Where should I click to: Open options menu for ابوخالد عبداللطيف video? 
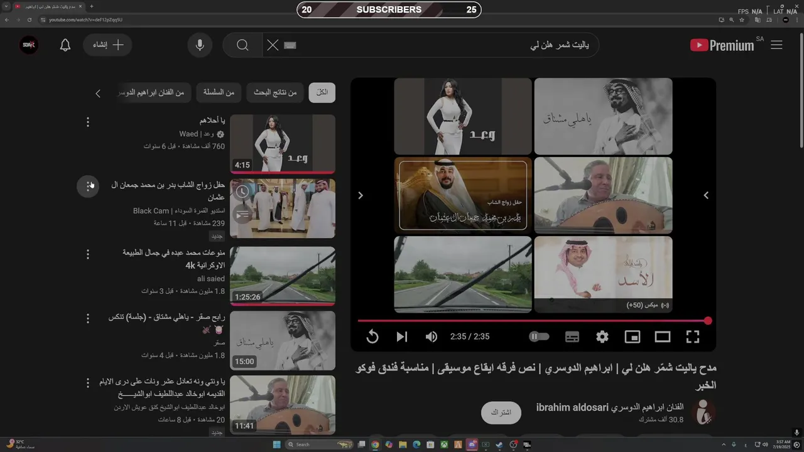click(88, 382)
